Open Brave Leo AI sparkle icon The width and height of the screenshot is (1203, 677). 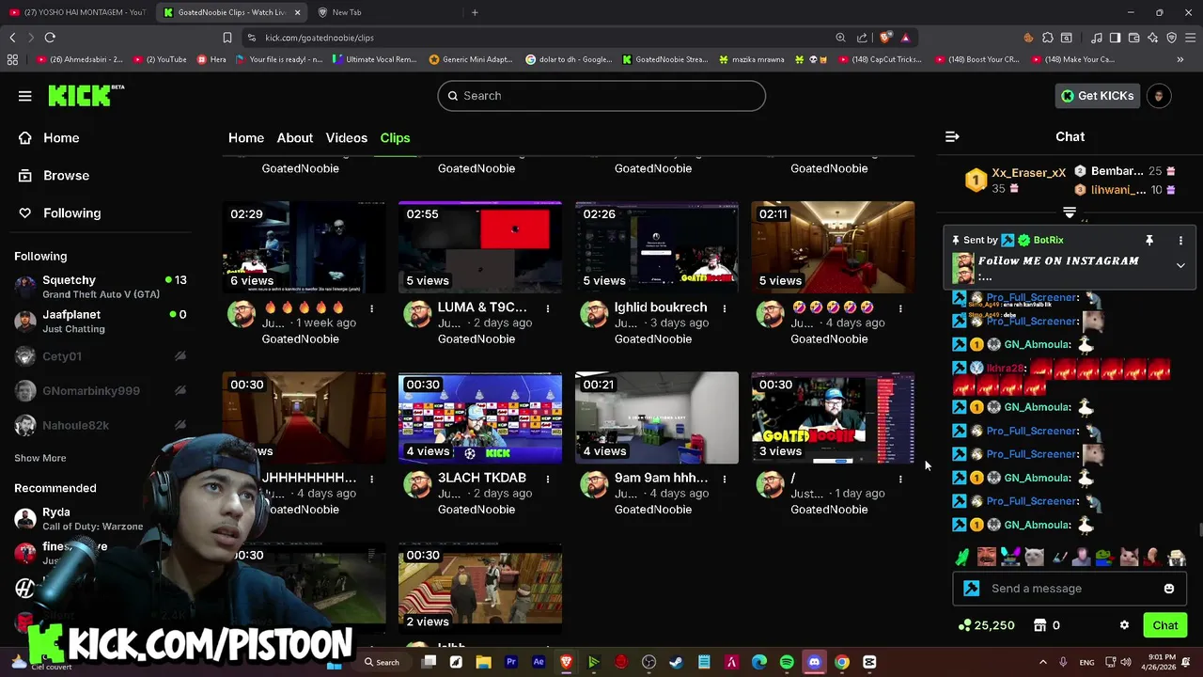coord(1152,38)
